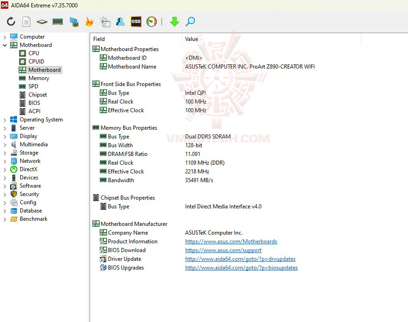Click the Chipset Bus Properties heading
The image size is (408, 322).
(128, 198)
